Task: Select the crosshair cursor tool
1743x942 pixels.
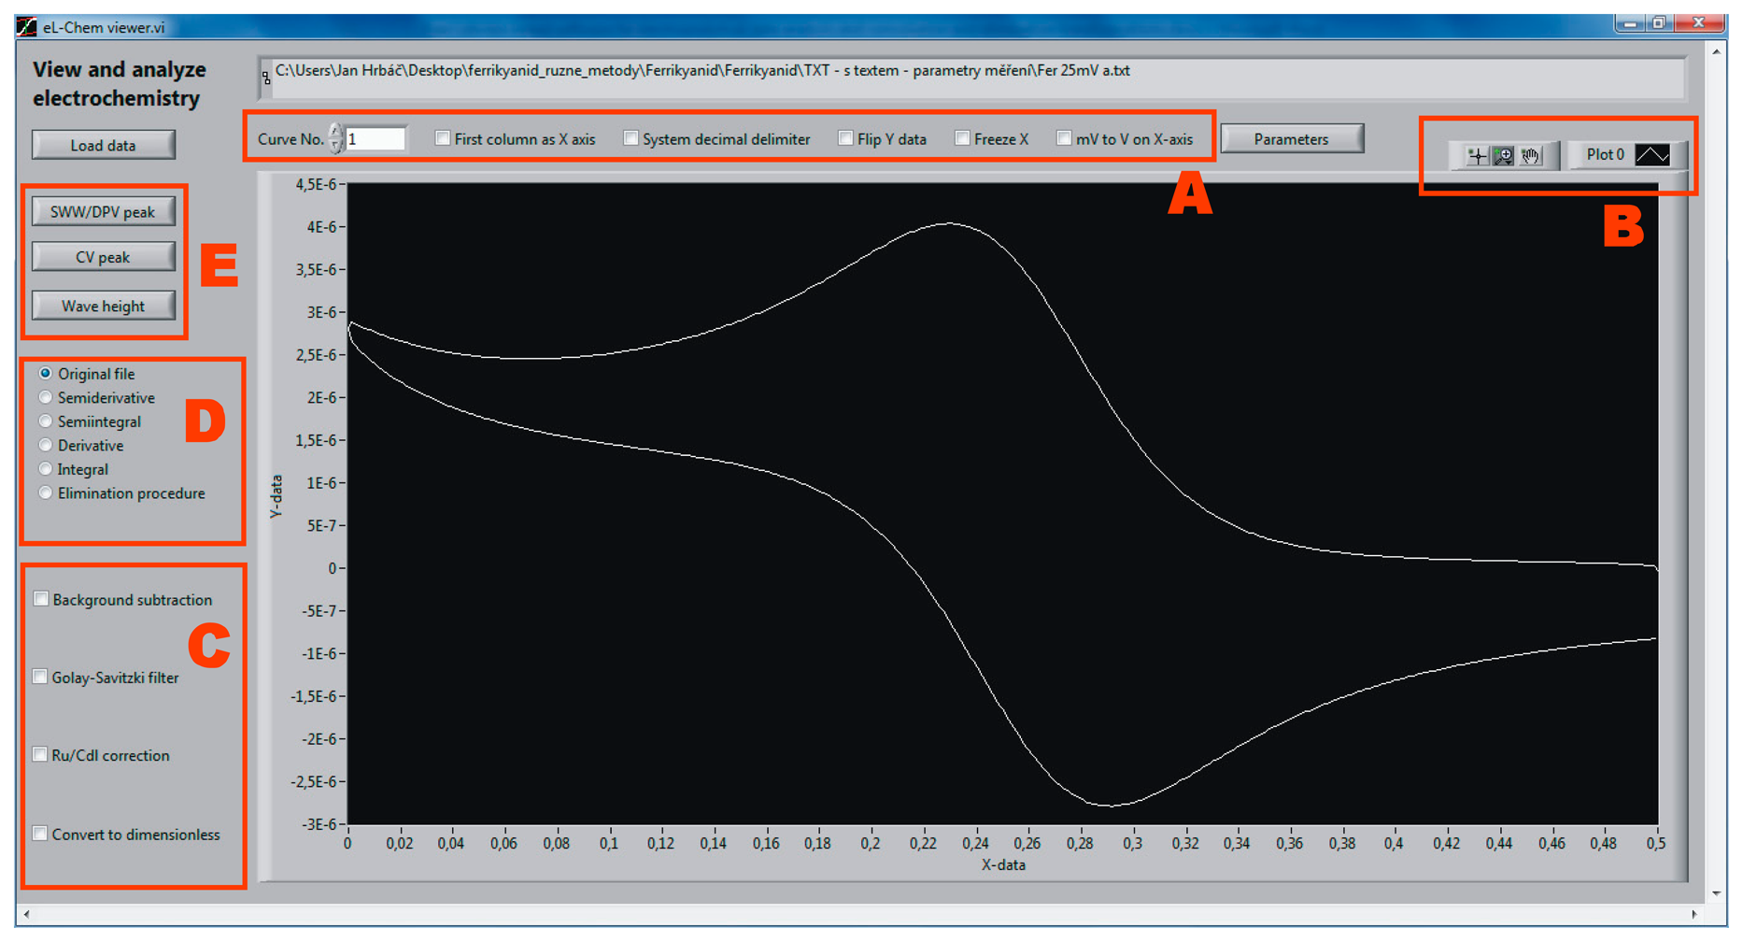Action: point(1476,156)
